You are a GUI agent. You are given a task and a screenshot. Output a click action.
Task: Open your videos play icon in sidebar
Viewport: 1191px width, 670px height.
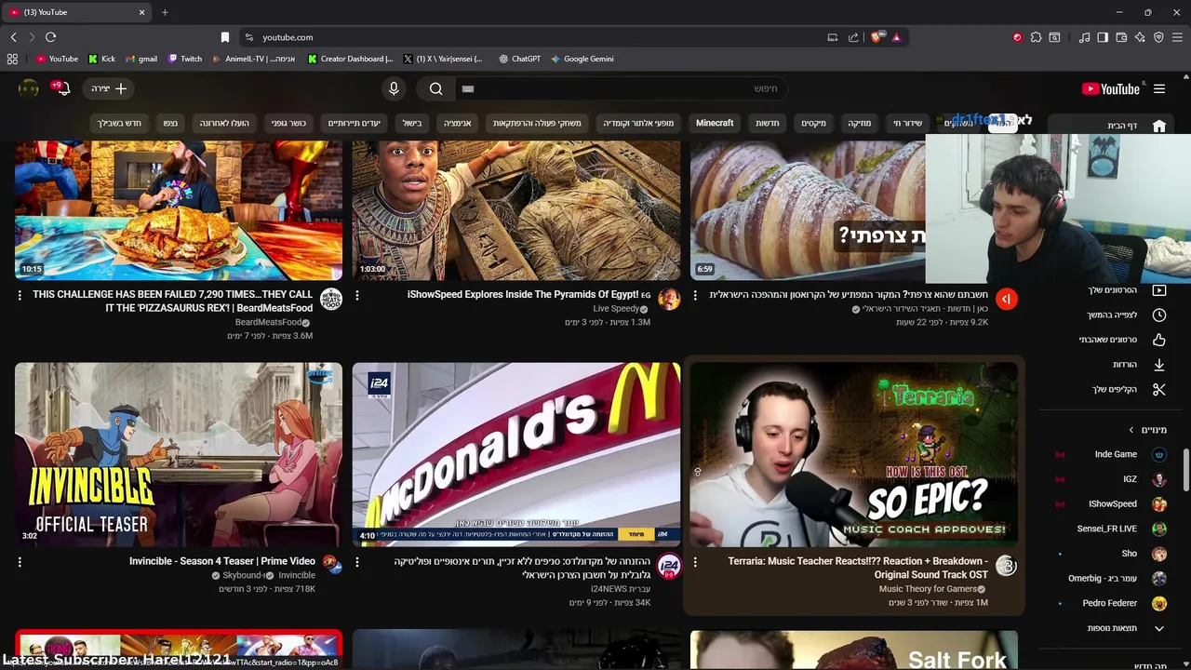click(1158, 290)
